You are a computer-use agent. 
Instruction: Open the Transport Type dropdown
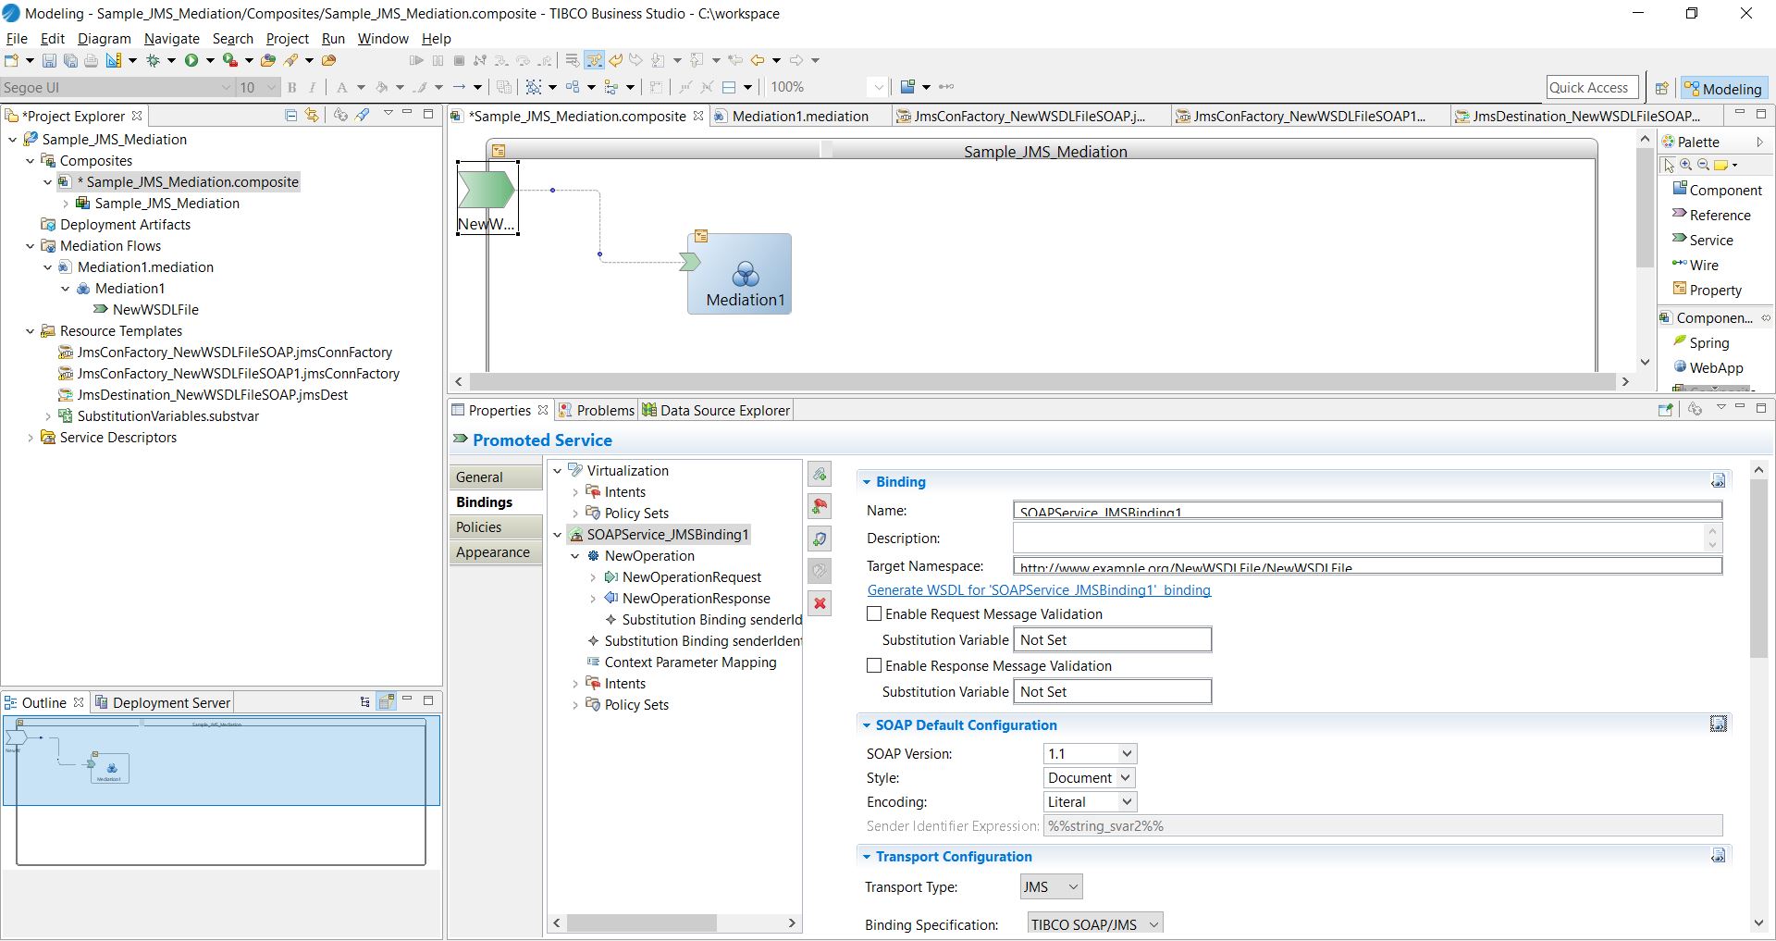1051,886
